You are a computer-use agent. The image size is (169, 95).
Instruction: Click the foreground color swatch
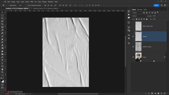click(x=2, y=80)
